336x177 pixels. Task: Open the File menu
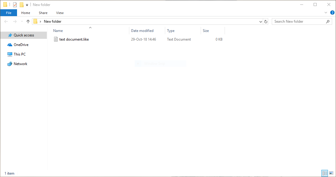(x=9, y=13)
